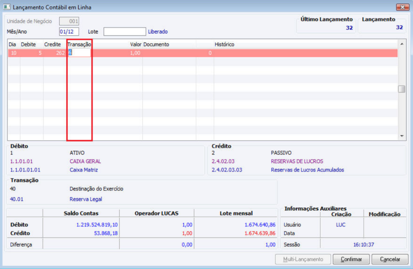
Task: Click the Credite cell with value 262
Action: (x=55, y=53)
